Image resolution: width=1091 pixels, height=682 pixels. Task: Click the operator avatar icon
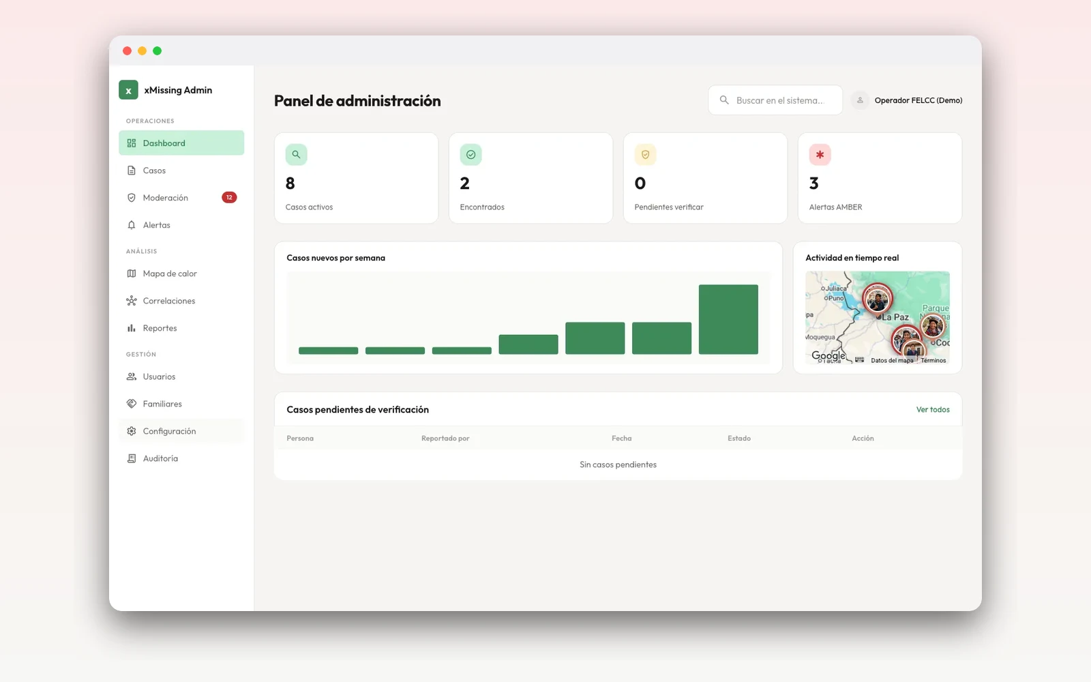pos(860,100)
